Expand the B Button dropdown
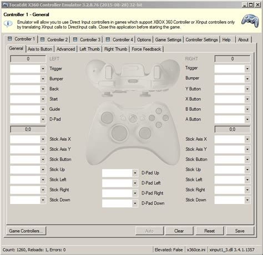The image size is (263, 255). click(x=247, y=109)
